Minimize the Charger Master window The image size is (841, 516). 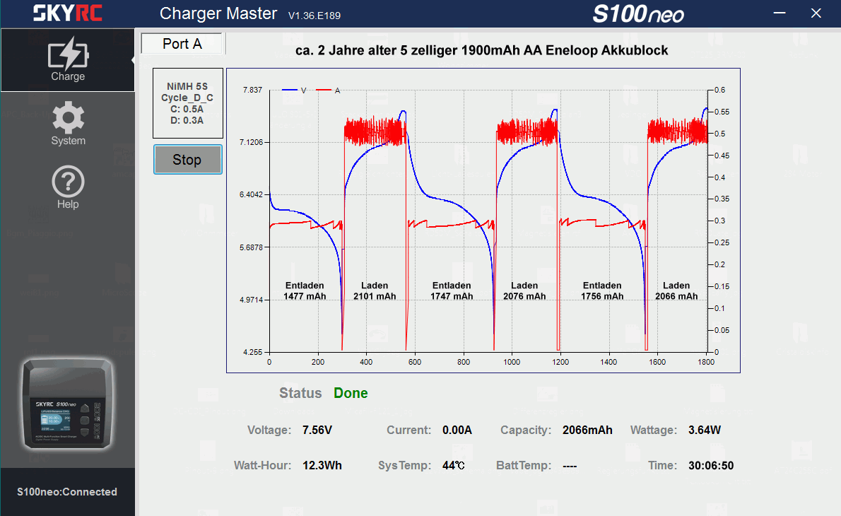780,13
